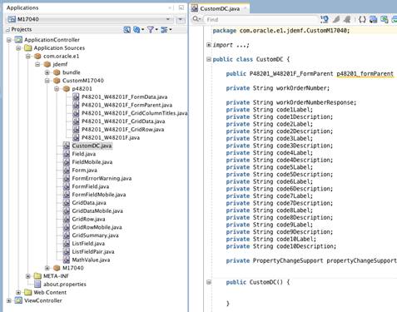Collapse the Application Sources folder
397x312 pixels.
pos(18,48)
